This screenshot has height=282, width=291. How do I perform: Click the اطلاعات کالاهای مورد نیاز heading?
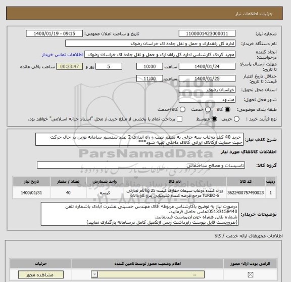pos(249,152)
